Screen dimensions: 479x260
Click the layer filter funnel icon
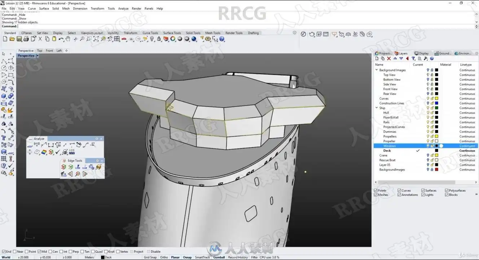tap(413, 58)
